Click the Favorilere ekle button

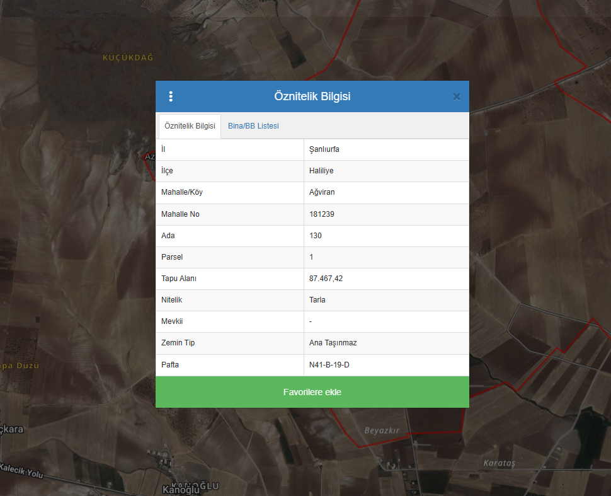pyautogui.click(x=312, y=392)
